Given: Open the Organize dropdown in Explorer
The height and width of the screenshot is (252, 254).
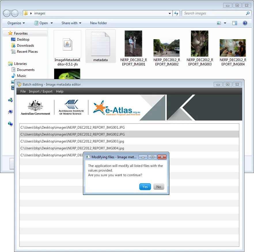Looking at the screenshot, I should point(16,23).
